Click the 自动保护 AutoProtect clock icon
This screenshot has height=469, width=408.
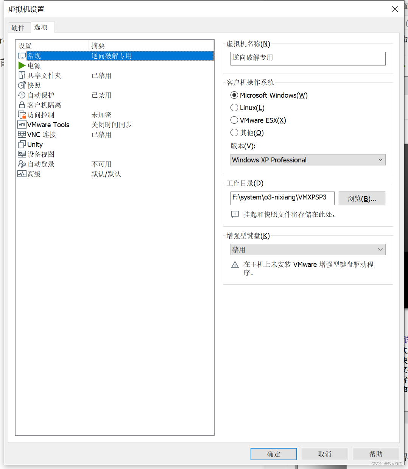click(x=22, y=95)
